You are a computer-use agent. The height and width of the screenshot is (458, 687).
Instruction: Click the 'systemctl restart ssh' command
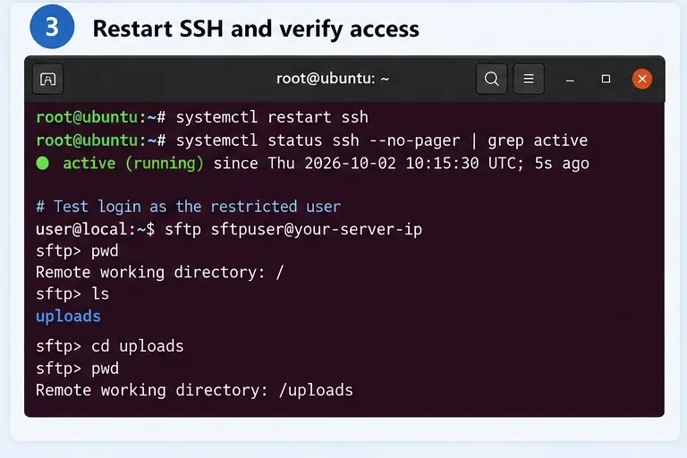click(272, 117)
